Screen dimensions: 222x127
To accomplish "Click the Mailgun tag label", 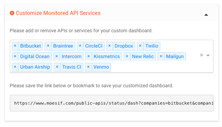I will (x=175, y=56).
